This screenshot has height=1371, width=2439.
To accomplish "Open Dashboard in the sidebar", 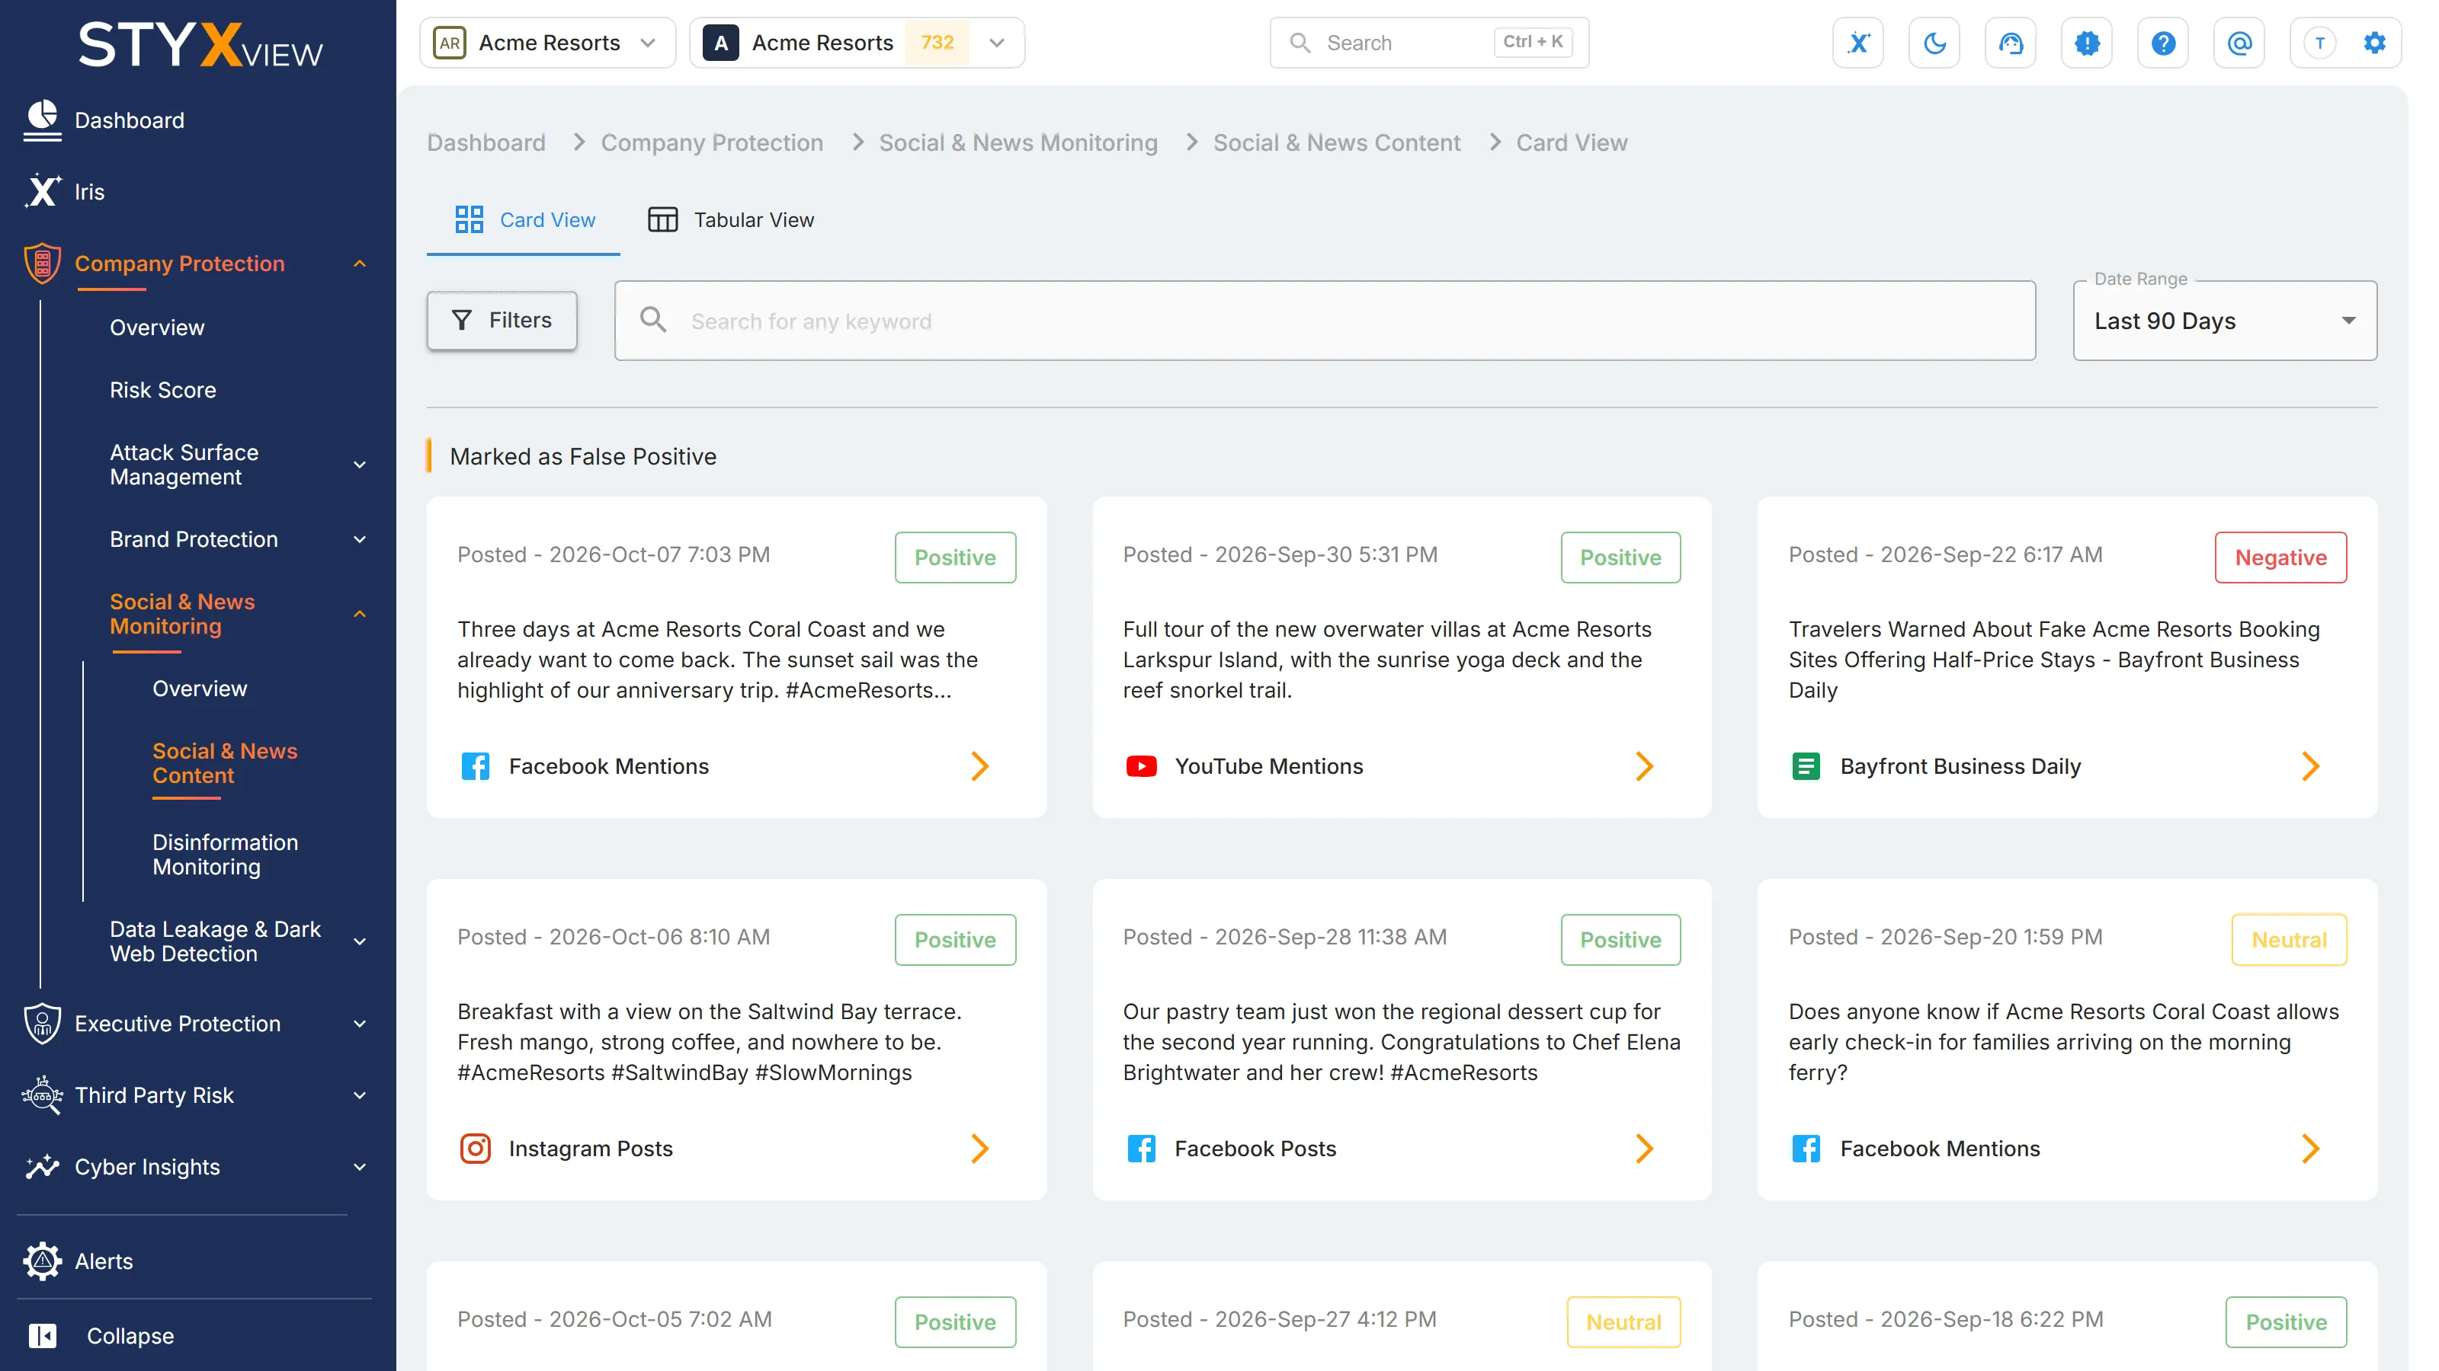I will pos(130,120).
